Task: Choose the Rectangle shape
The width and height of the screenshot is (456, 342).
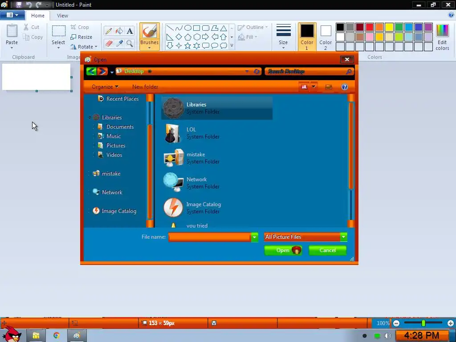Action: 196,28
